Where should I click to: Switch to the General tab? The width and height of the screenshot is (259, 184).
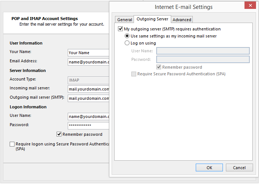click(x=124, y=20)
